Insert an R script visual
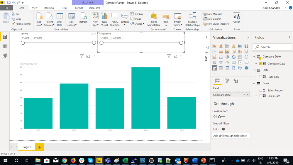293x165 pixels. pos(233,68)
